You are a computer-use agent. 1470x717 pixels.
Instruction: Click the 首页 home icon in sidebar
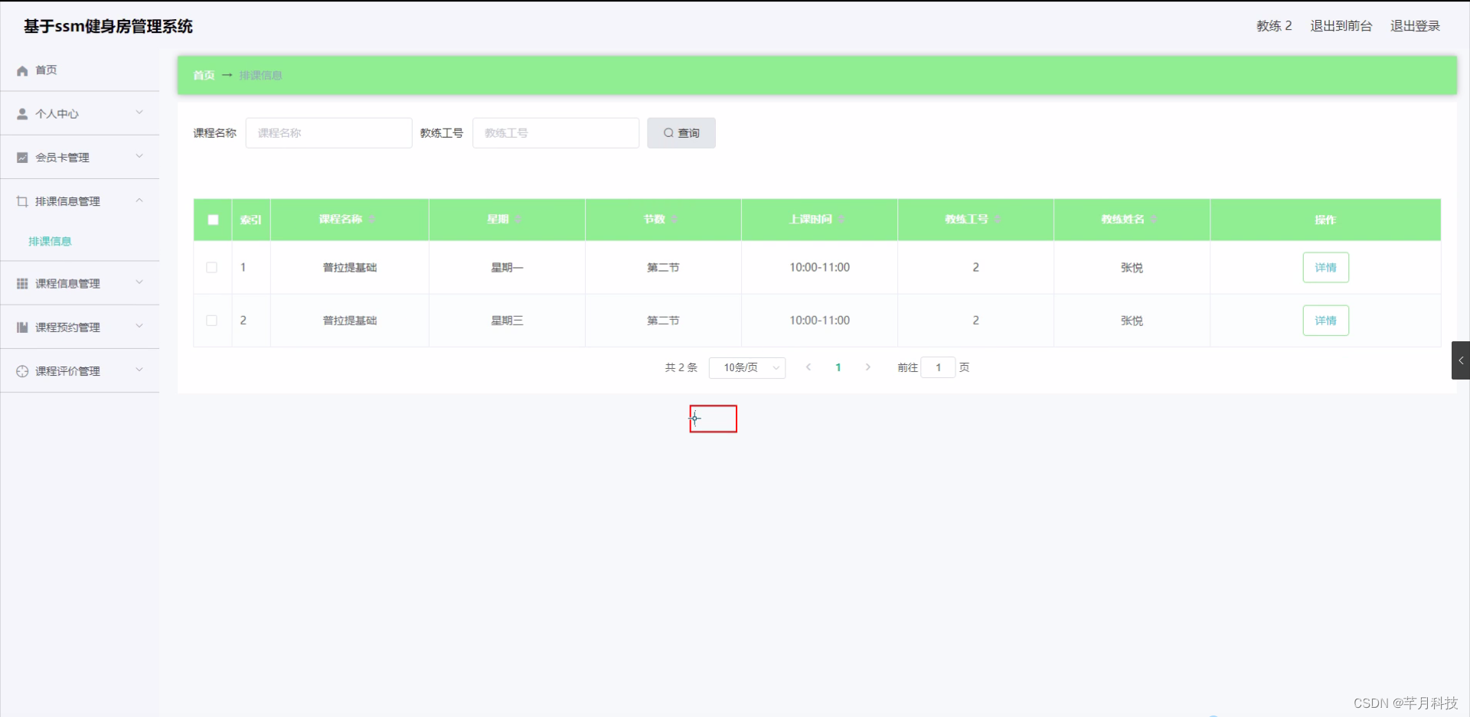[x=21, y=70]
